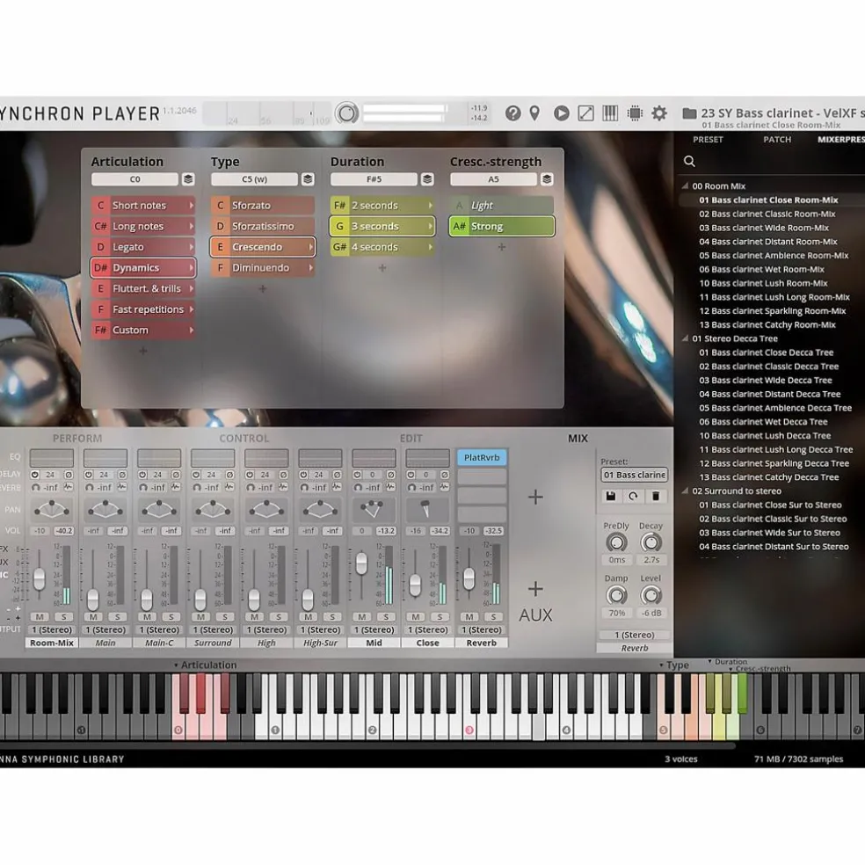Switch to the EDIT tab
The width and height of the screenshot is (865, 865).
click(411, 438)
